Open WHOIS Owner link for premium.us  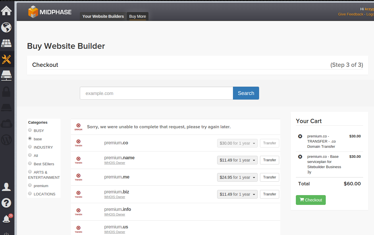(115, 232)
